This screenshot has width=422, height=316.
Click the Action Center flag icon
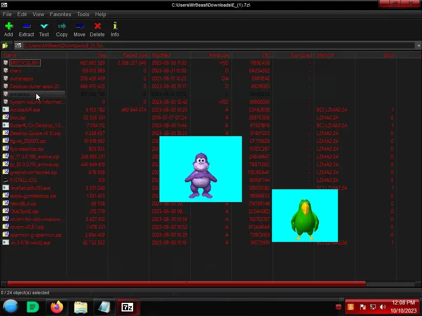coord(363,307)
